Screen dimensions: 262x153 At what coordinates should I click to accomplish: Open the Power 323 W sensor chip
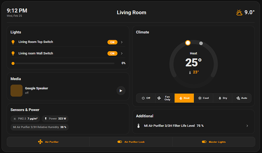[55, 119]
